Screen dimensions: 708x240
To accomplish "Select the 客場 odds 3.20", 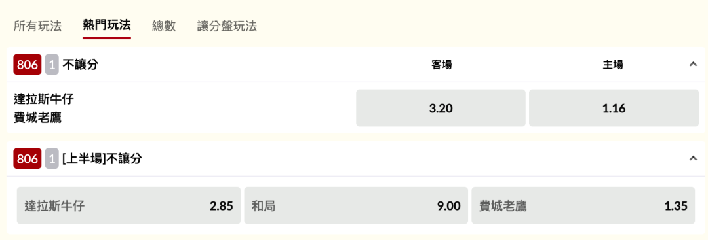I will click(x=441, y=108).
